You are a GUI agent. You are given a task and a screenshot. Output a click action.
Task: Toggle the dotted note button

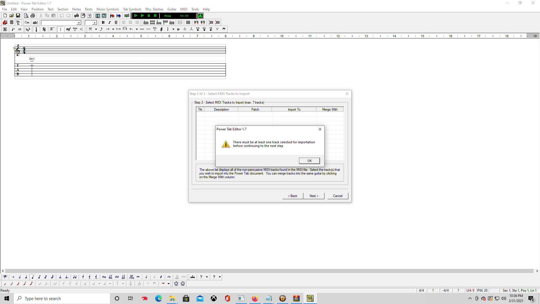(x=60, y=277)
